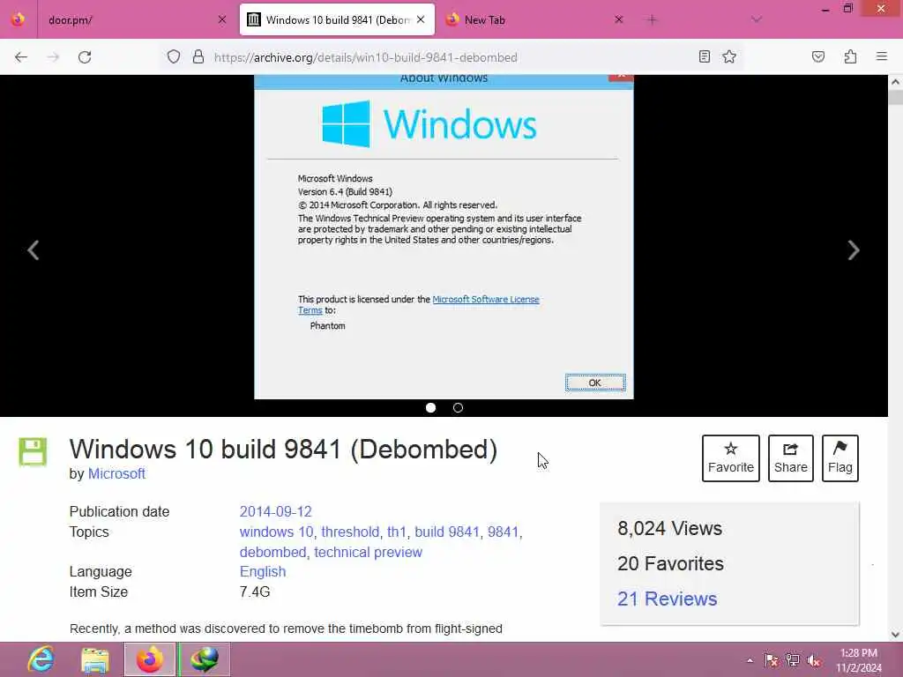Open the debombed topic link
This screenshot has width=903, height=677.
[273, 552]
